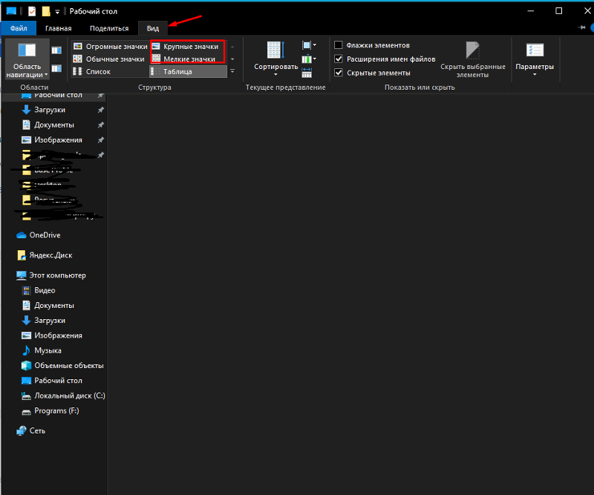The image size is (594, 495).
Task: Click the Музыка note icon
Action: 26,351
